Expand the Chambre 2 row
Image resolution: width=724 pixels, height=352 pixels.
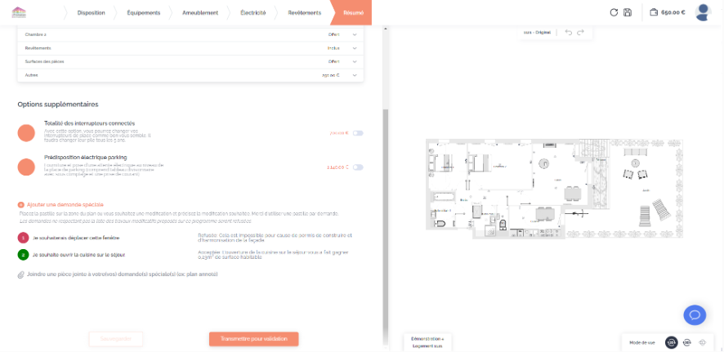(x=190, y=34)
